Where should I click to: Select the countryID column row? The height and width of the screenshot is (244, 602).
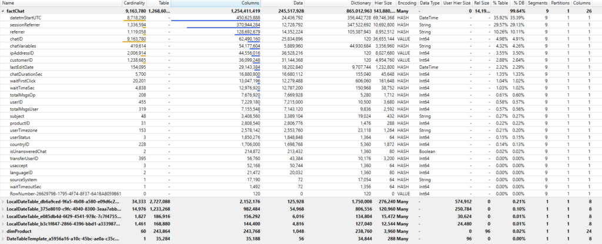tap(301, 145)
